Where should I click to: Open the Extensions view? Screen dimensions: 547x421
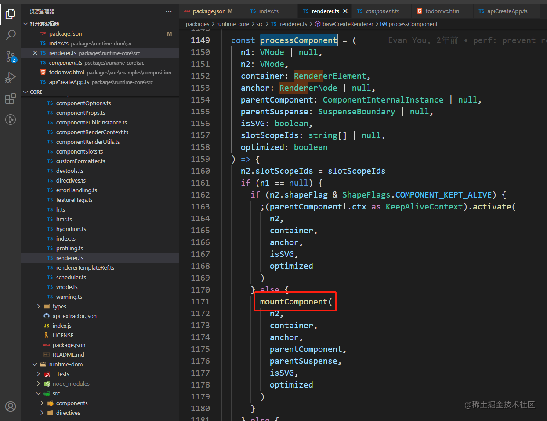(11, 99)
